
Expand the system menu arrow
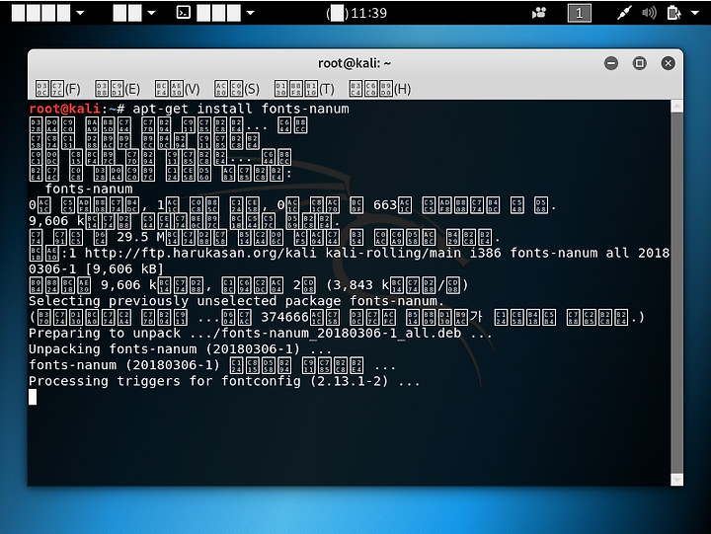tap(694, 13)
